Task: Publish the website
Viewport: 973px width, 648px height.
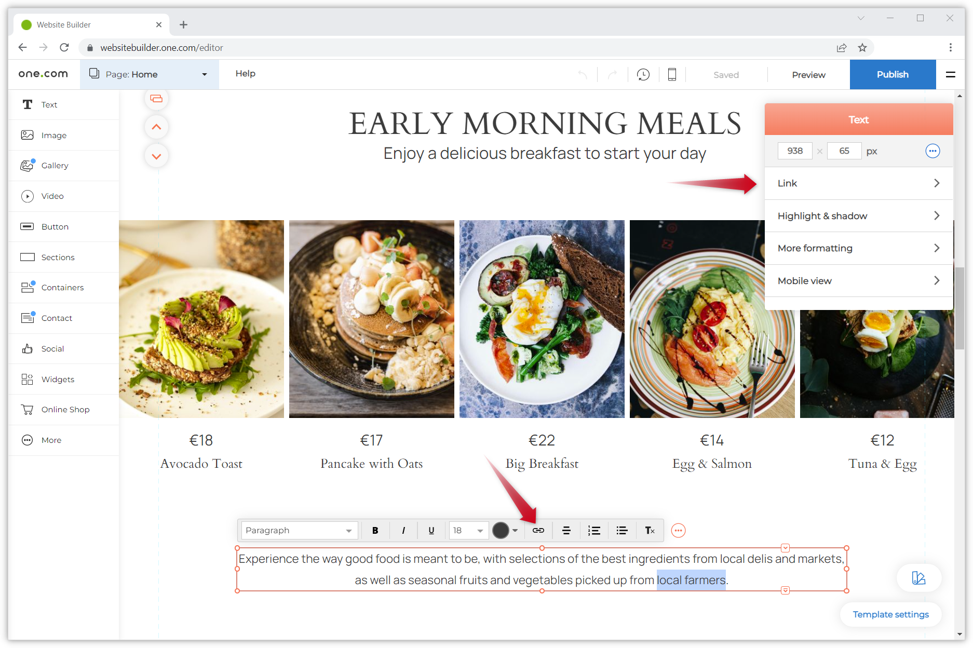Action: point(892,74)
